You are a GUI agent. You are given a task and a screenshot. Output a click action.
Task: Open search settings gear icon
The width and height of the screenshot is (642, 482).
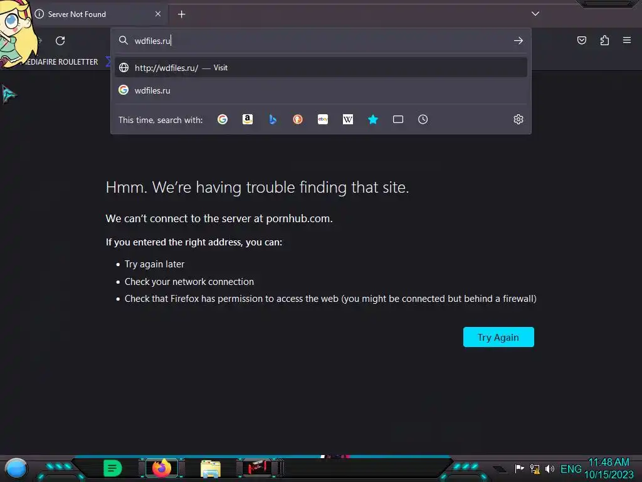518,119
